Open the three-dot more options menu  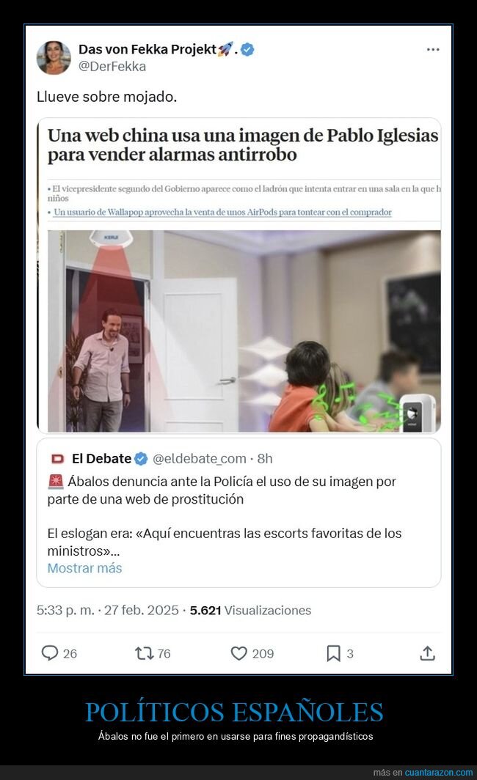(x=433, y=49)
